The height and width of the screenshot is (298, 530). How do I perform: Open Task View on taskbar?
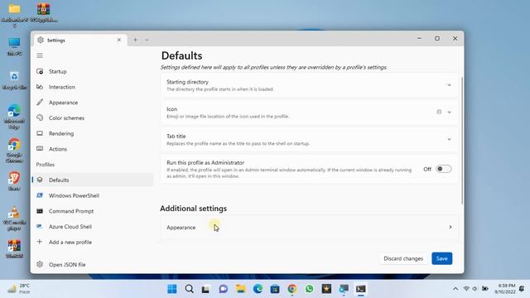(x=206, y=289)
